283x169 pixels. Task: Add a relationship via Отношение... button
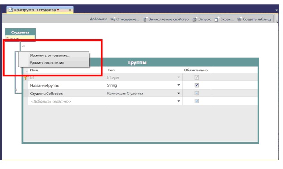coord(125,19)
